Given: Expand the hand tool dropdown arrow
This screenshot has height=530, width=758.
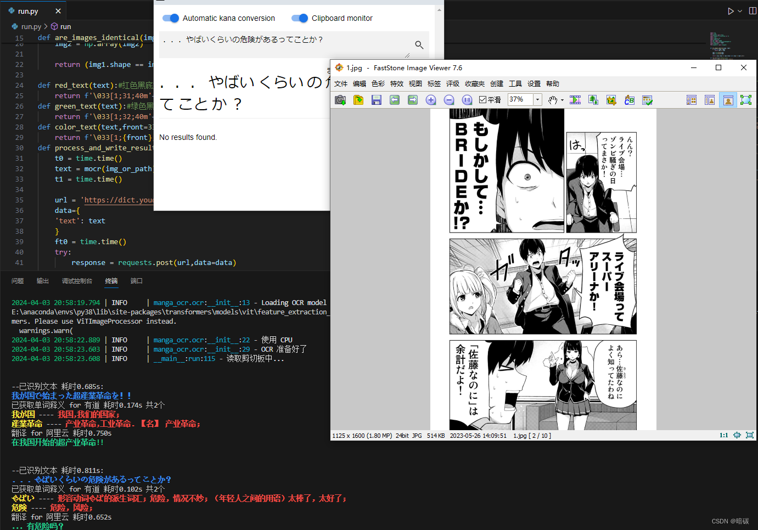Looking at the screenshot, I should pyautogui.click(x=562, y=100).
